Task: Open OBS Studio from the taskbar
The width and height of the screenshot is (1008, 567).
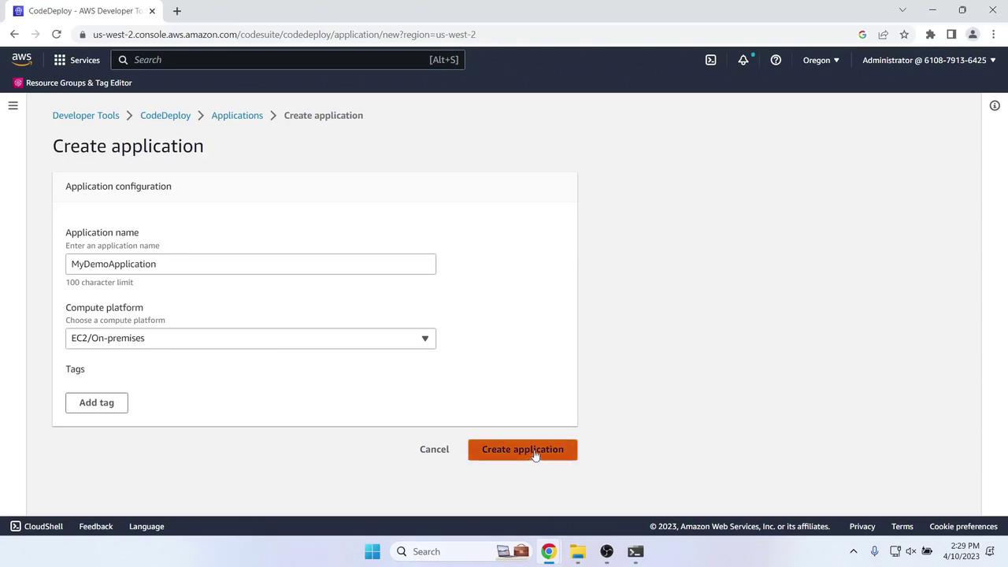Action: (606, 551)
